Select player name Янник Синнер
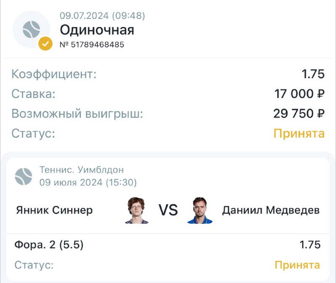Screen dimensions: 336x283 pos(53,210)
